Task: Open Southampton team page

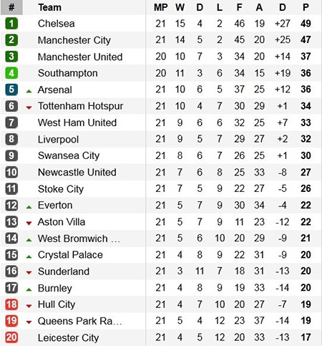Action: coord(68,73)
